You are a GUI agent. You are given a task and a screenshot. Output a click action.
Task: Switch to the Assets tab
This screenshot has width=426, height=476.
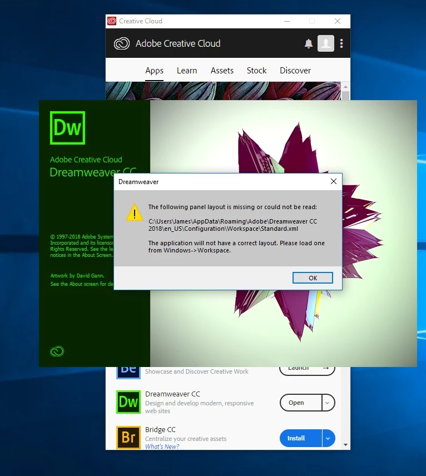coord(222,71)
